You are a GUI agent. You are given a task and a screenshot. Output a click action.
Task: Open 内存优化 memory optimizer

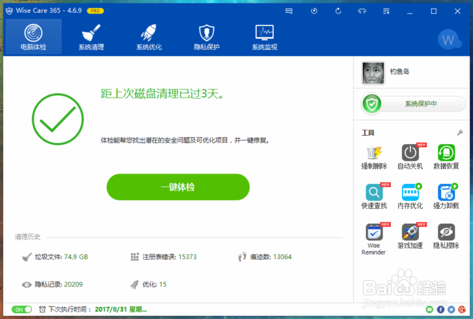[410, 197]
